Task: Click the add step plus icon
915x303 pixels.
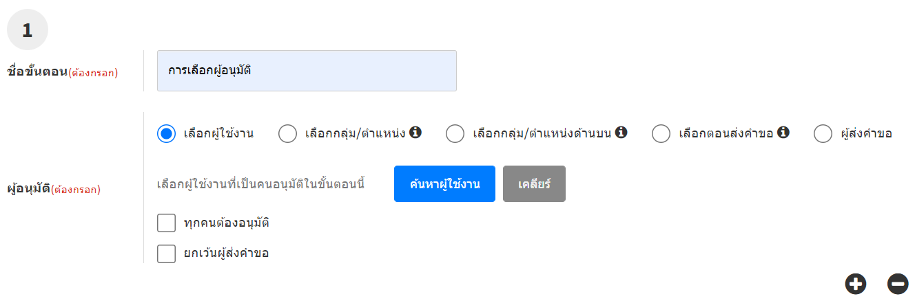Action: 855,284
